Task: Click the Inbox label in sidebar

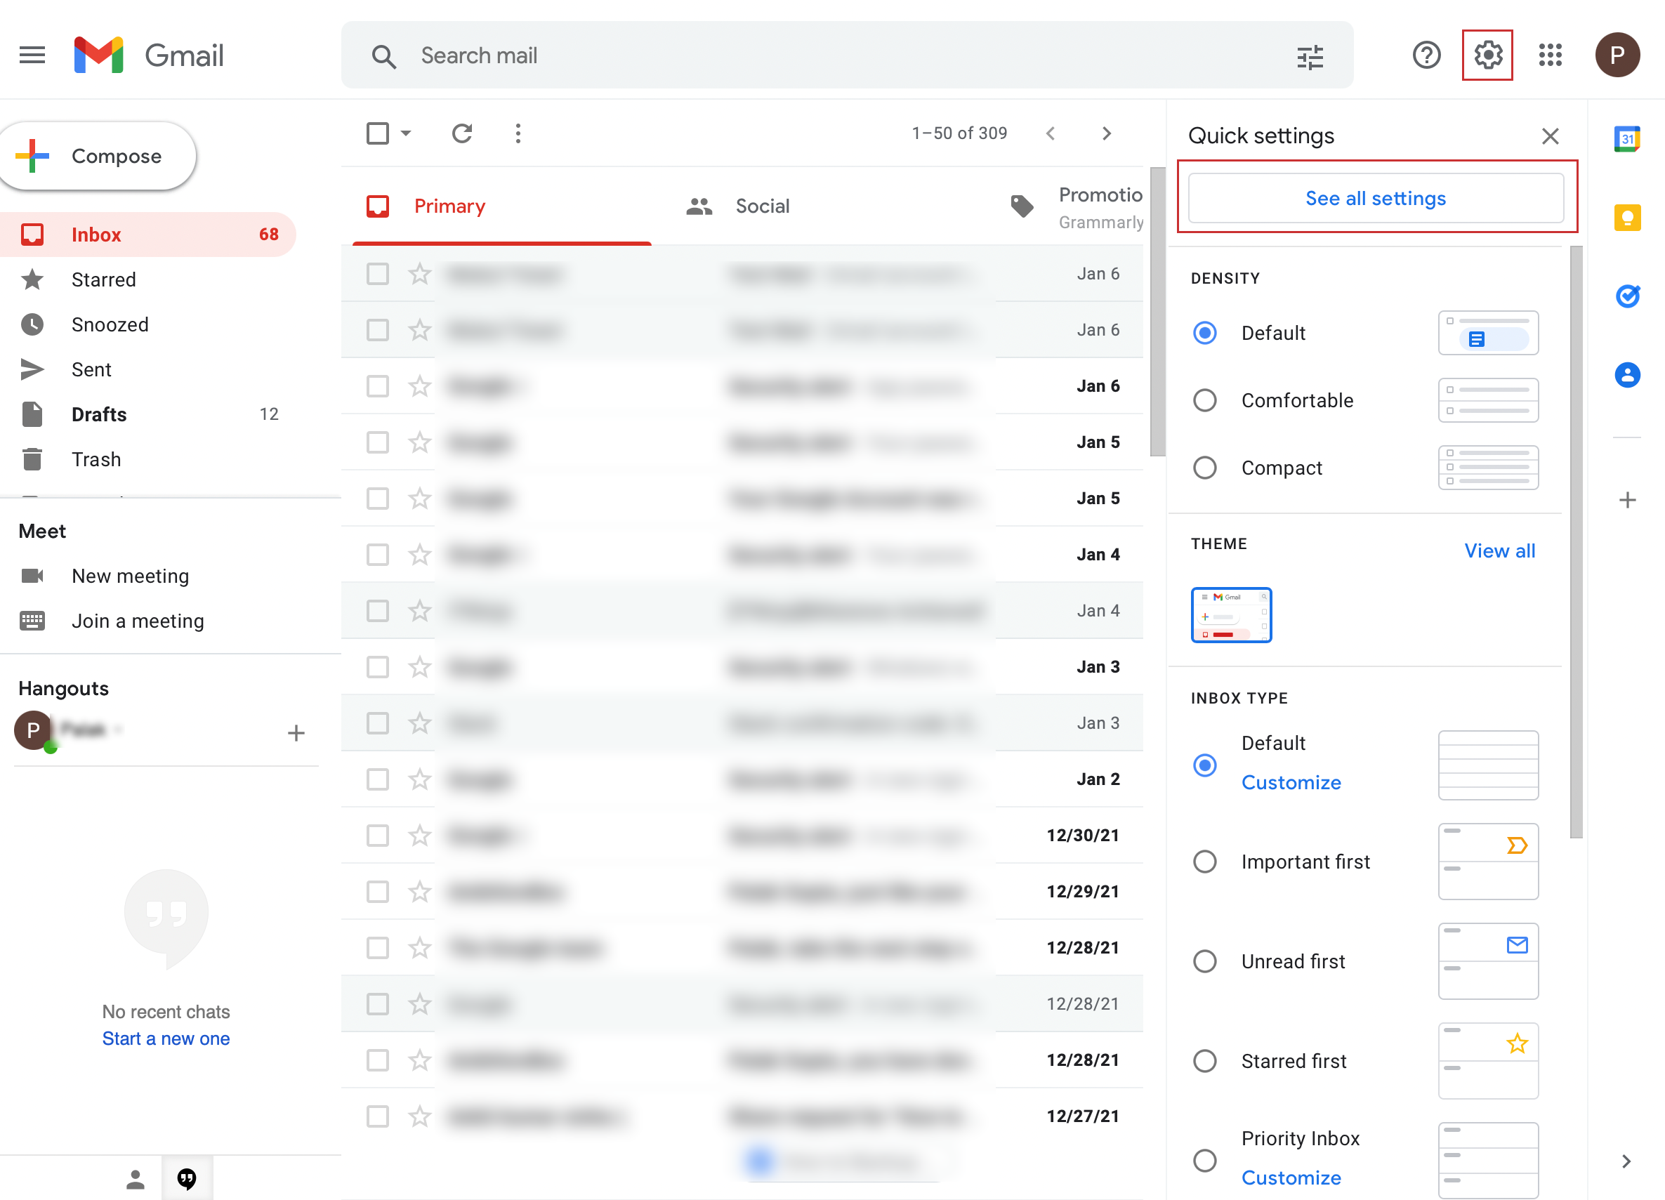Action: [x=96, y=234]
